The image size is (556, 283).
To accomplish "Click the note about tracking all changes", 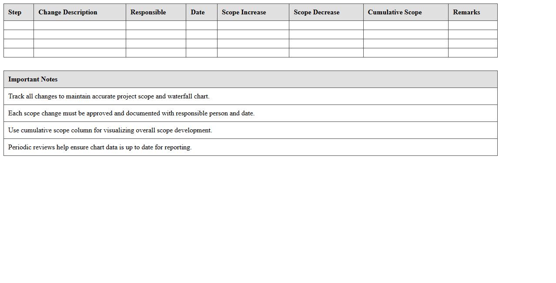I will tap(109, 96).
